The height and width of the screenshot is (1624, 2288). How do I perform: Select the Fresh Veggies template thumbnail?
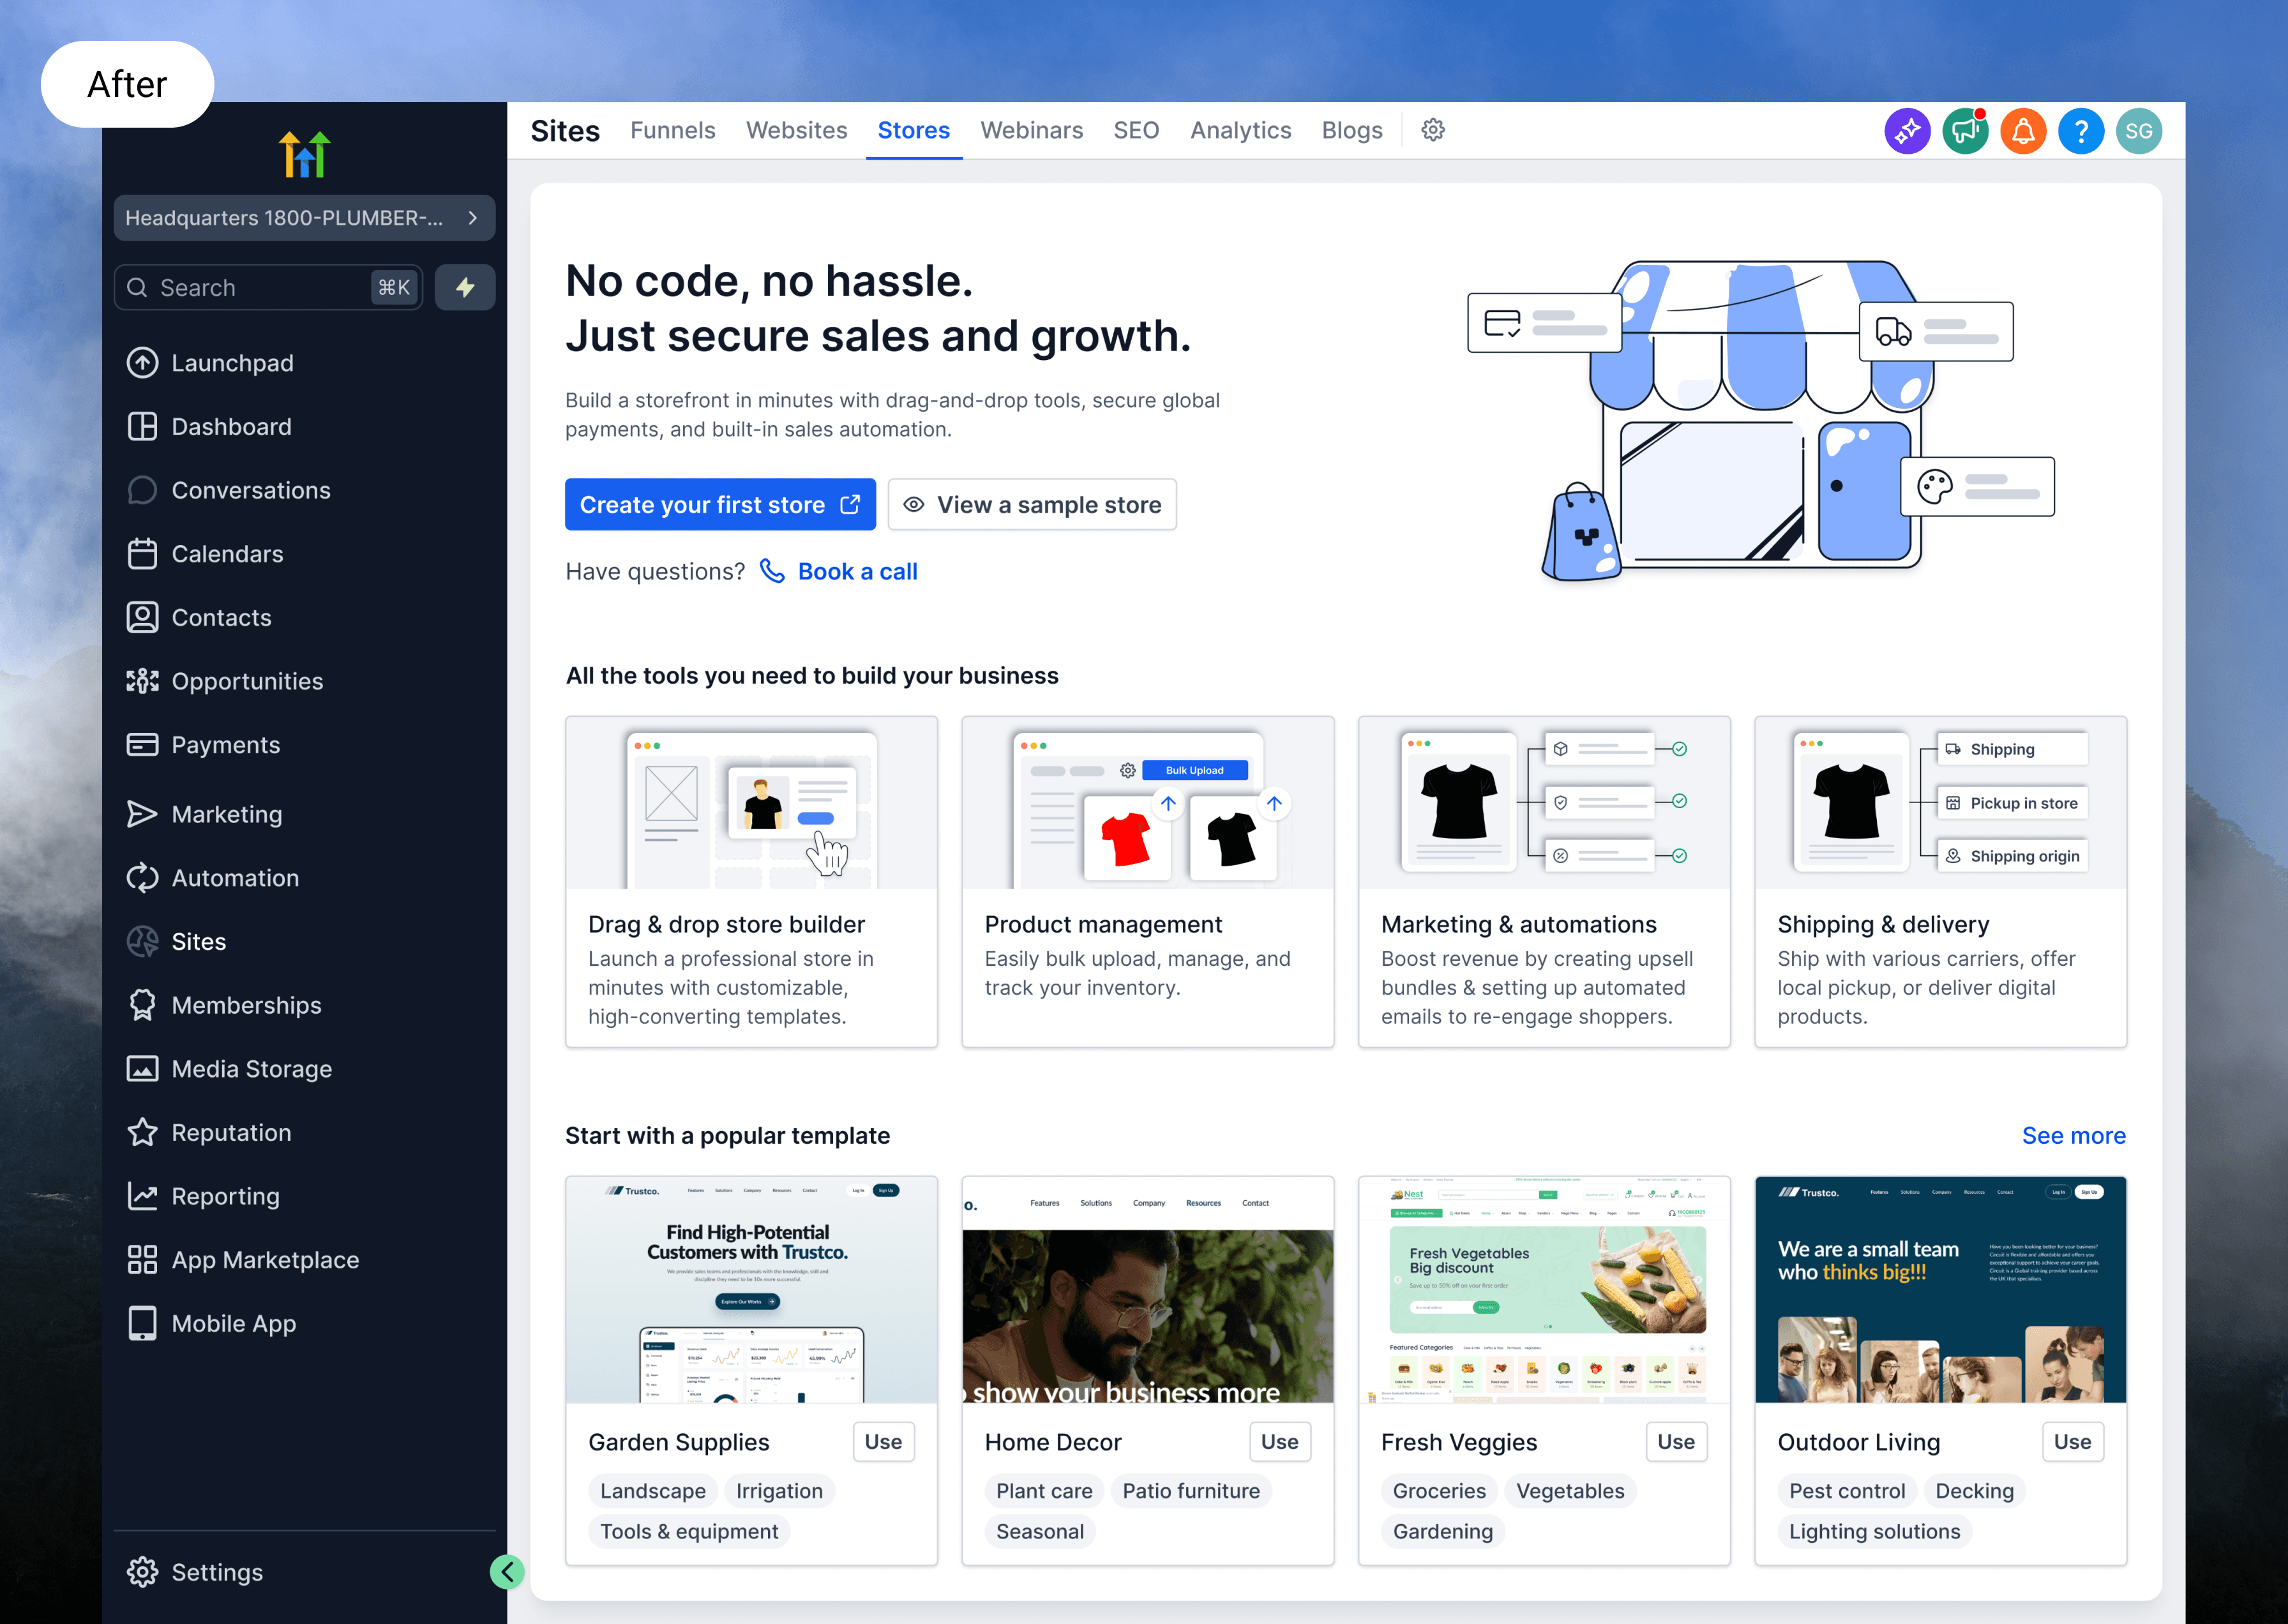pos(1543,1289)
